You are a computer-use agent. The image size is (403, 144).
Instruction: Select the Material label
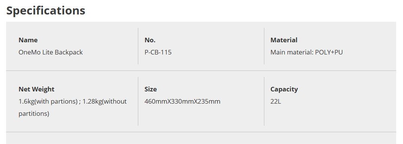284,40
